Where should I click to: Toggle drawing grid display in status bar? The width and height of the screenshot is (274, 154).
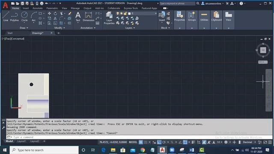click(141, 142)
